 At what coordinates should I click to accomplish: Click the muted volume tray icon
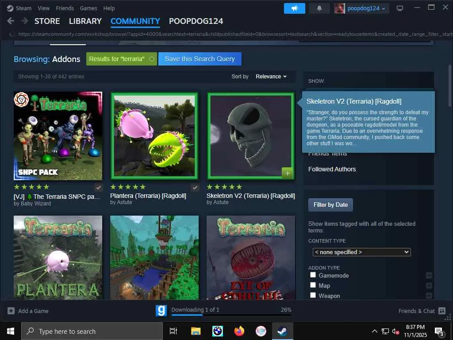(x=395, y=331)
